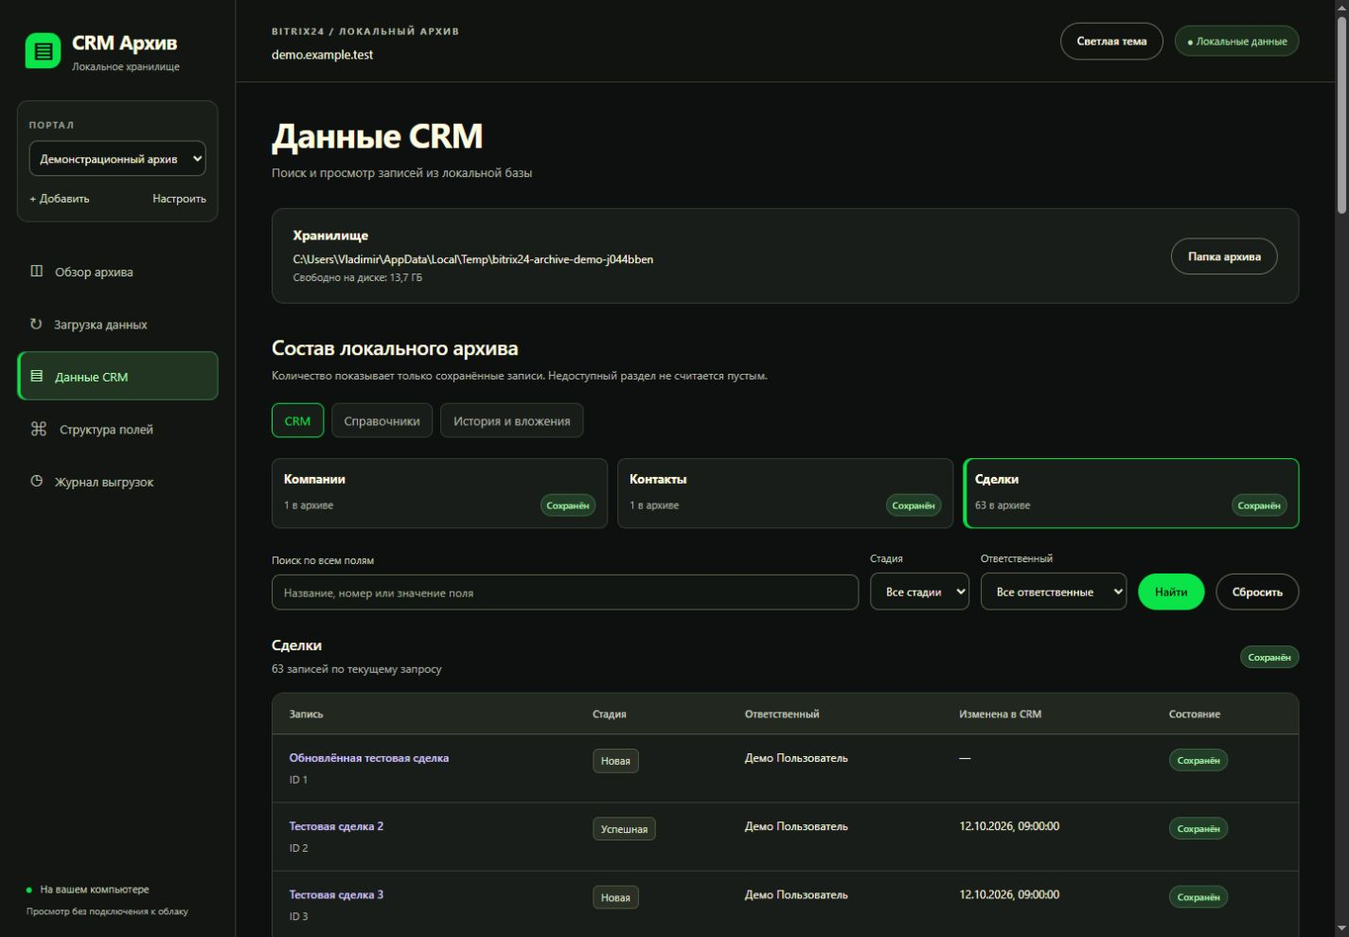Click Свободно на диске: 13,7 ГБ text
This screenshot has height=937, width=1349.
click(358, 278)
